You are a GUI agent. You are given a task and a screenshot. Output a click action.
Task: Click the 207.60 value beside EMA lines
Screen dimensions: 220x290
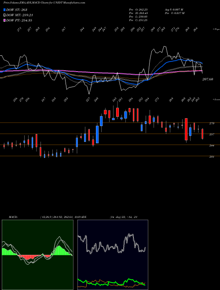pyautogui.click(x=208, y=79)
